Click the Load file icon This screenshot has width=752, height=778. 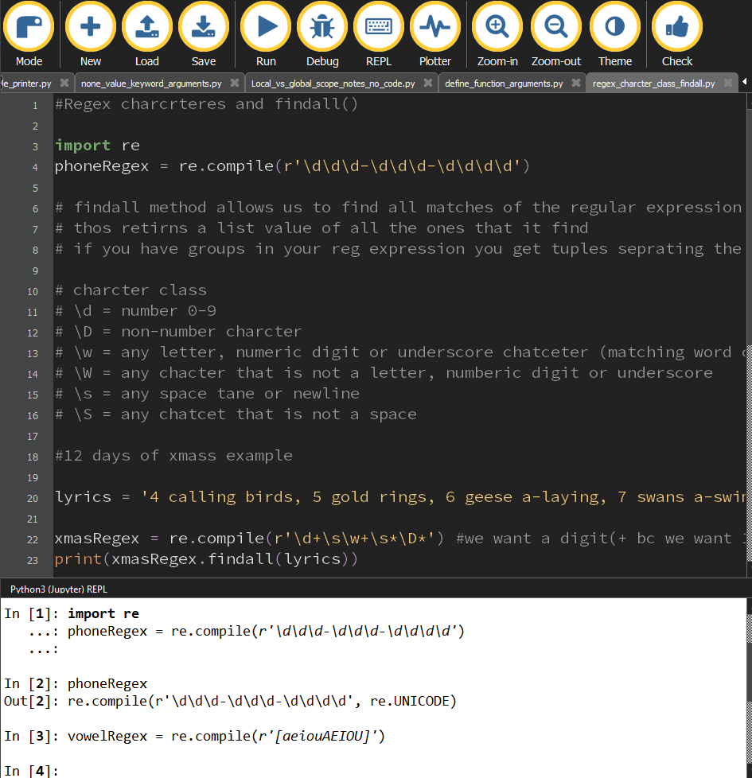[x=147, y=35]
